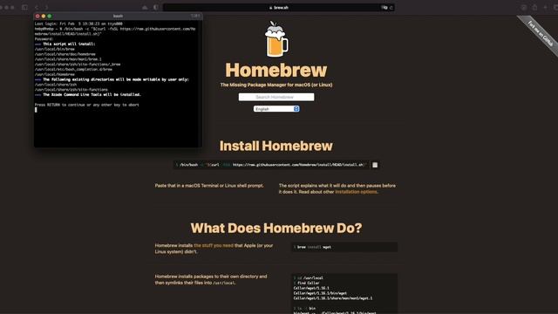Viewport: 558px width, 314px height.
Task: Go forward with Safari's forward arrow
Action: click(x=46, y=7)
